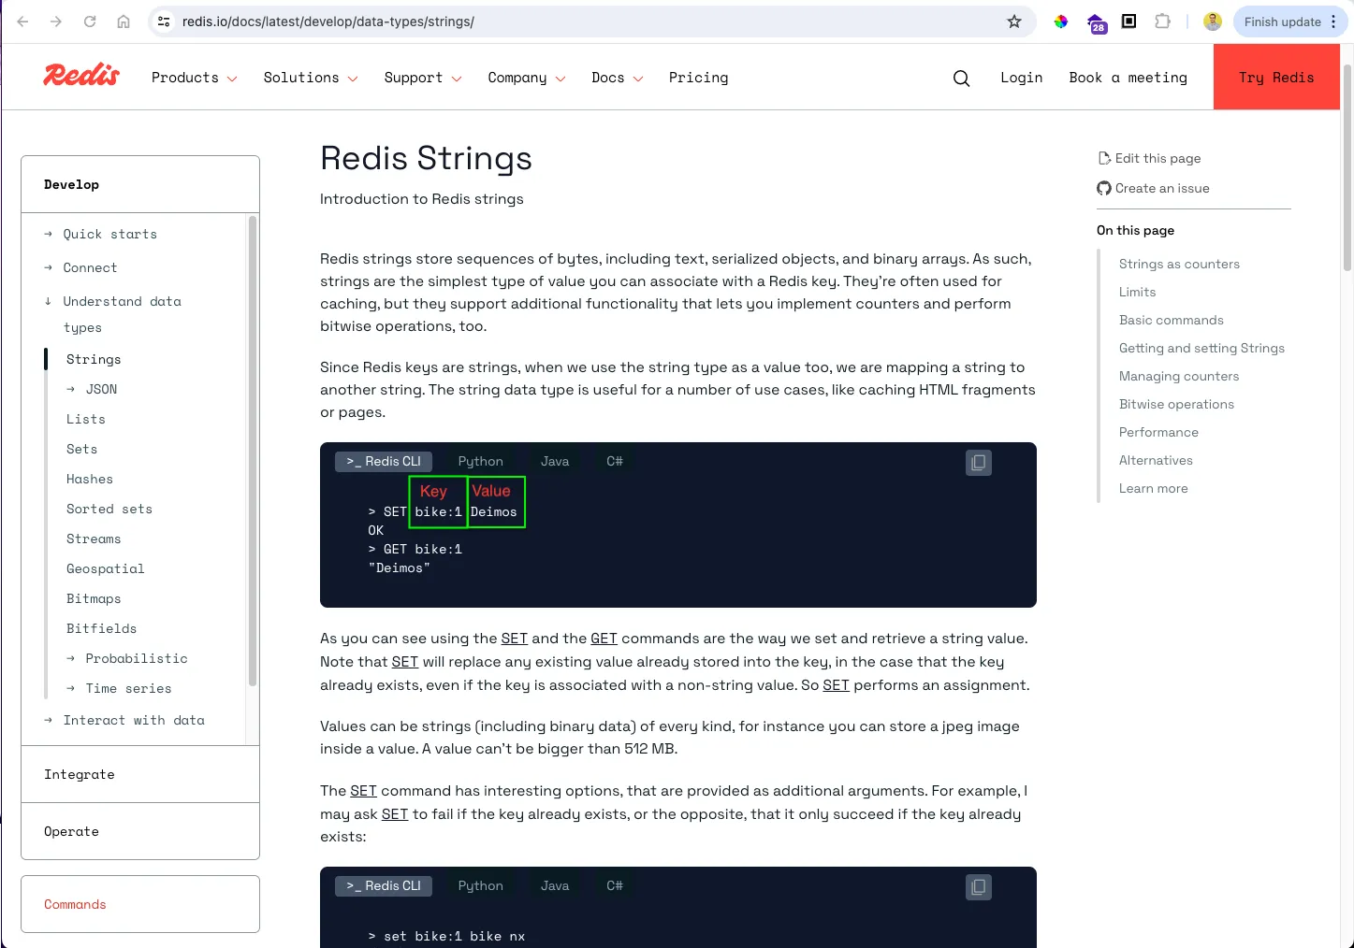The image size is (1354, 948).
Task: Expand the Company menu
Action: click(x=527, y=78)
